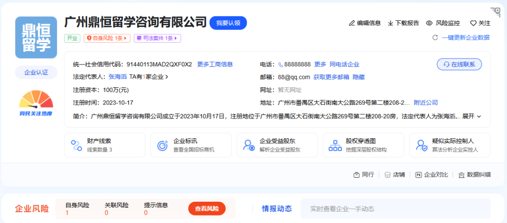Click the 情报动态 search input field
The image size is (507, 223).
(x=395, y=209)
